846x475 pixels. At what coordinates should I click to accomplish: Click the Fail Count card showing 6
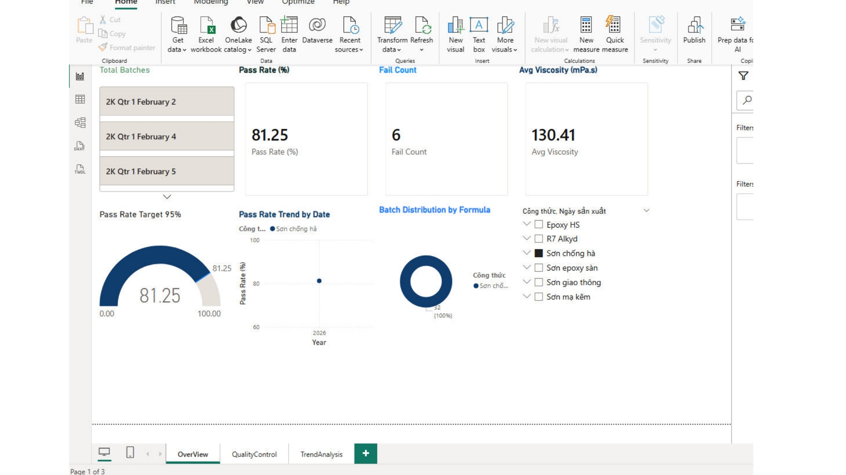[x=447, y=139]
